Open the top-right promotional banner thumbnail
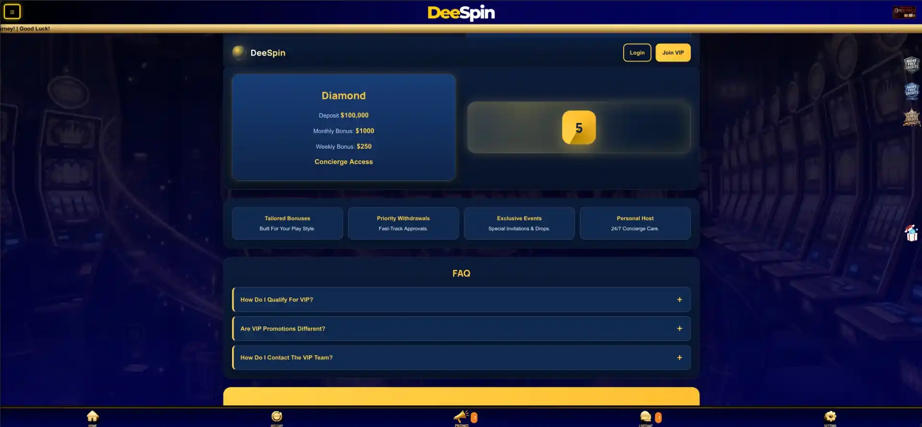The width and height of the screenshot is (922, 427). (904, 12)
